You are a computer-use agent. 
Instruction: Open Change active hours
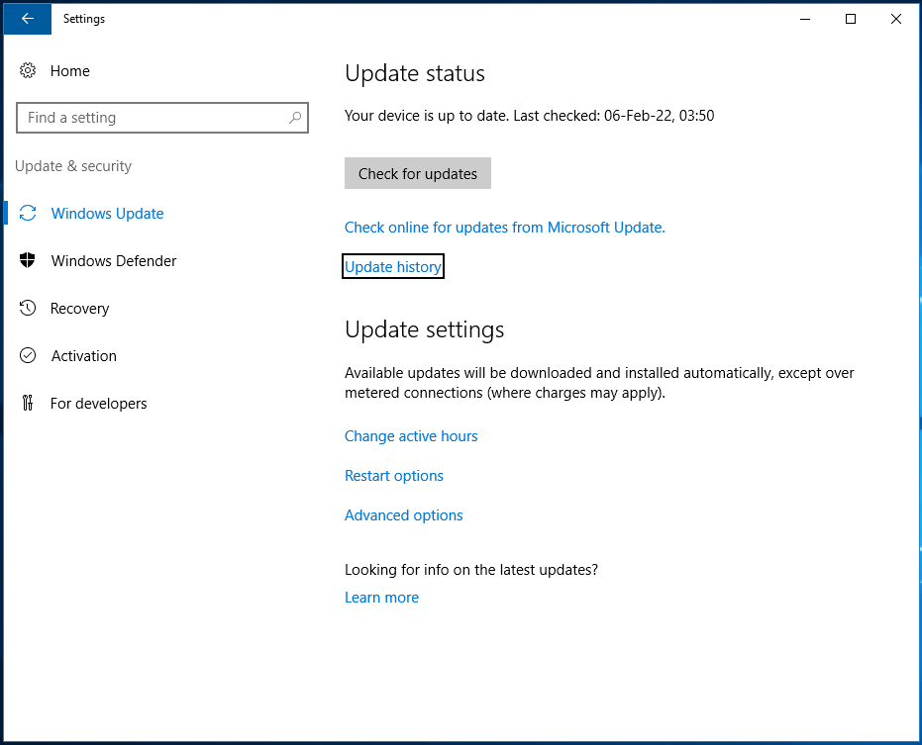pyautogui.click(x=411, y=435)
